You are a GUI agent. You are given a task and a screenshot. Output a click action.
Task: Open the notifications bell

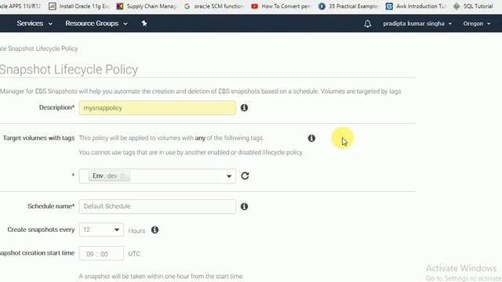[368, 23]
